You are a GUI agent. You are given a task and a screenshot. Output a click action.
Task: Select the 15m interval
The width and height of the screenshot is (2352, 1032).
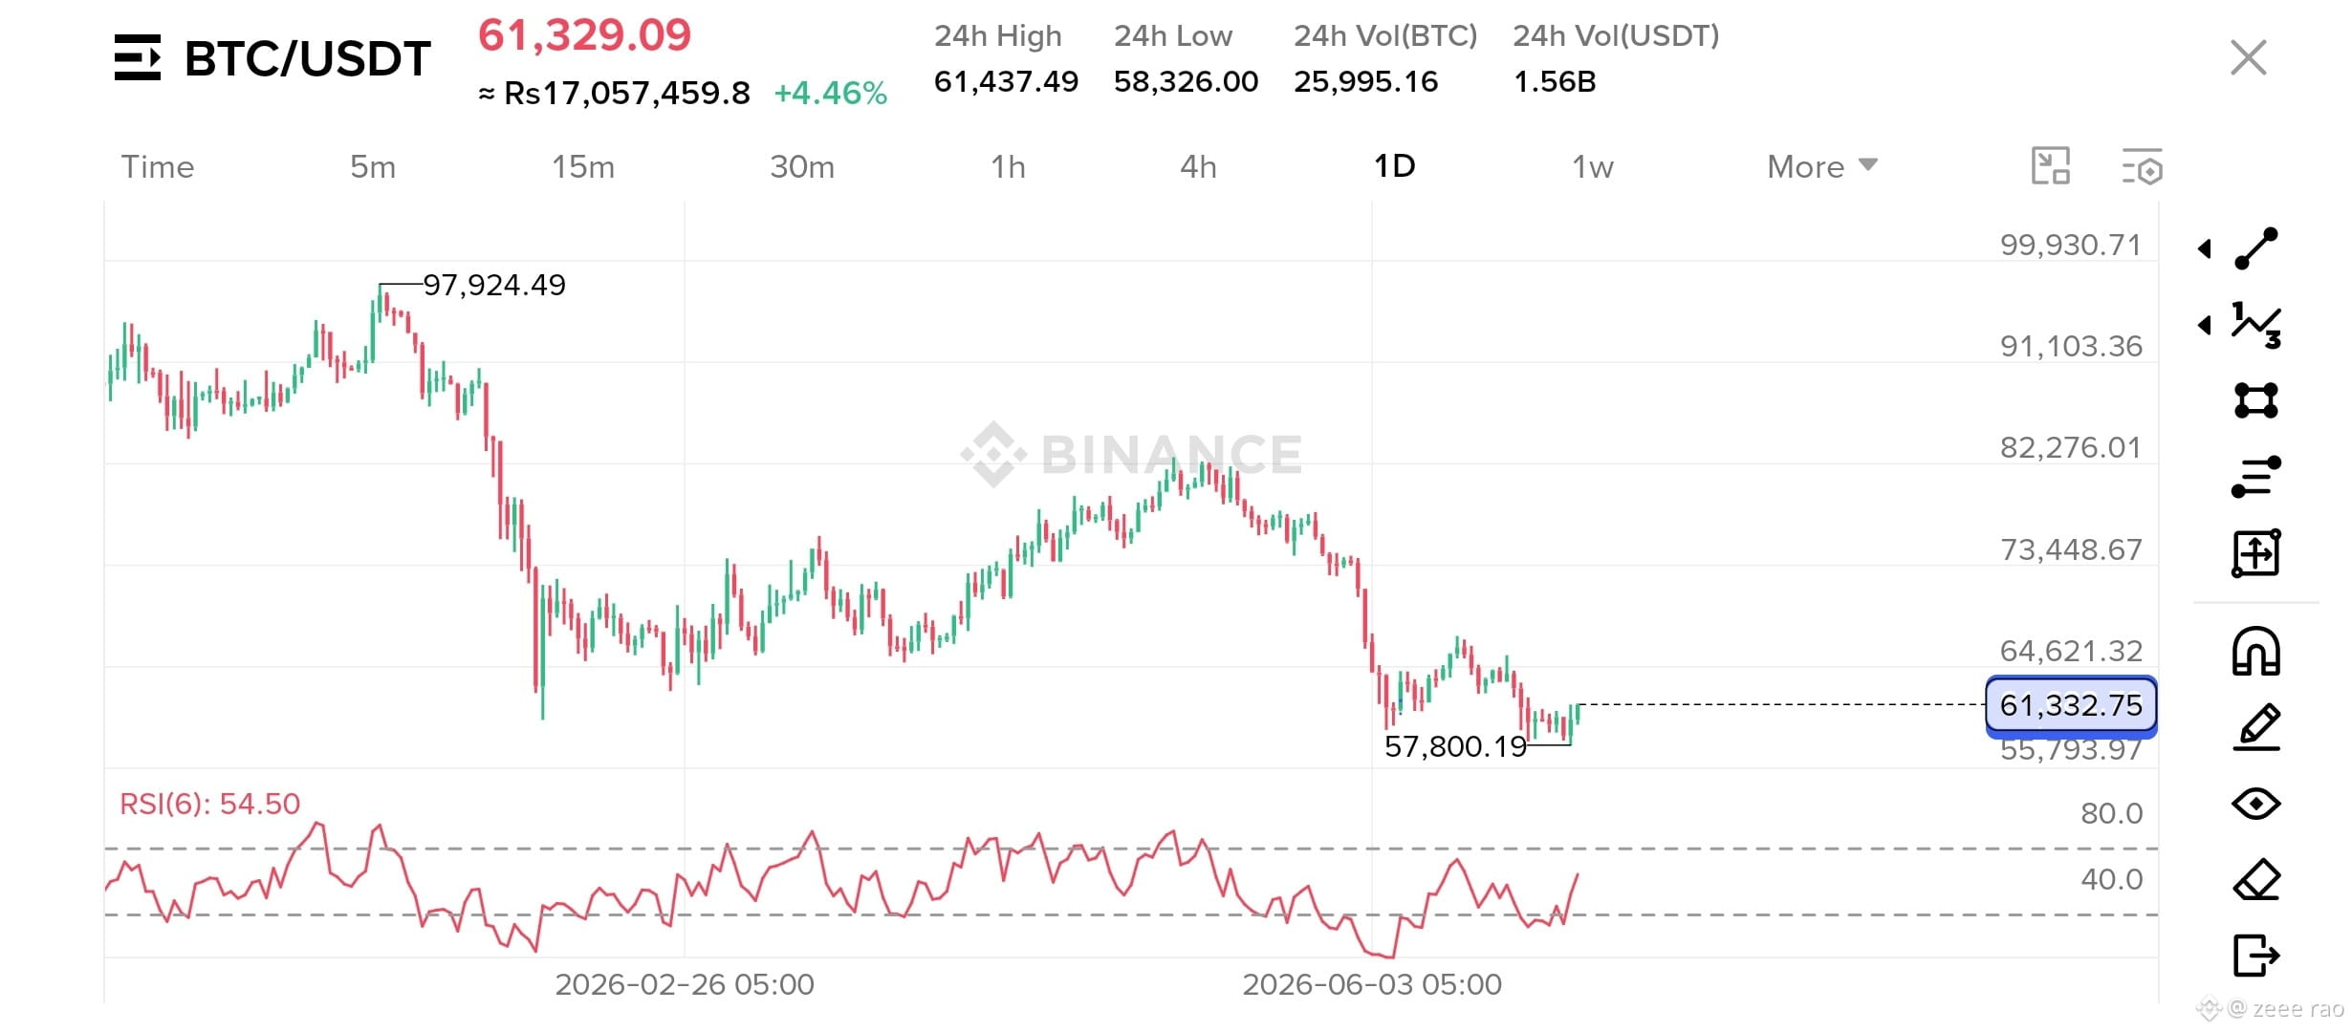coord(583,167)
